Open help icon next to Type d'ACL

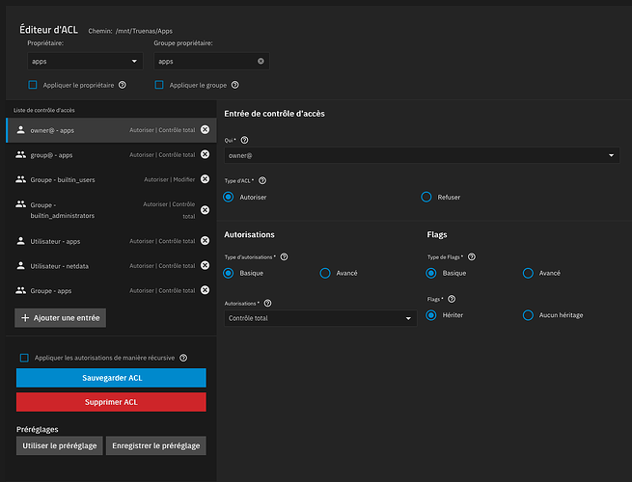point(262,180)
